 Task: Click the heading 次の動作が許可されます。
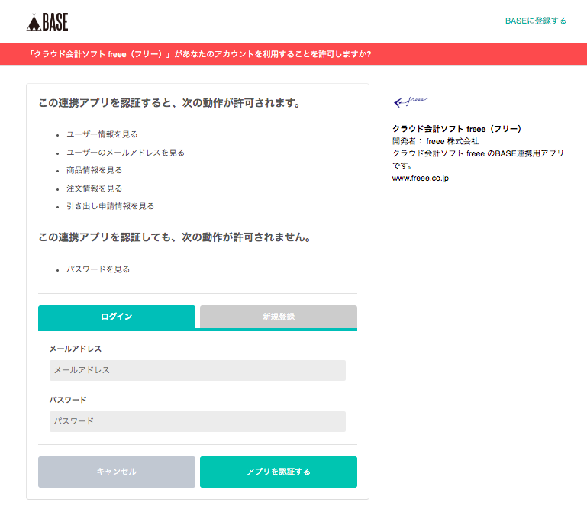(171, 103)
